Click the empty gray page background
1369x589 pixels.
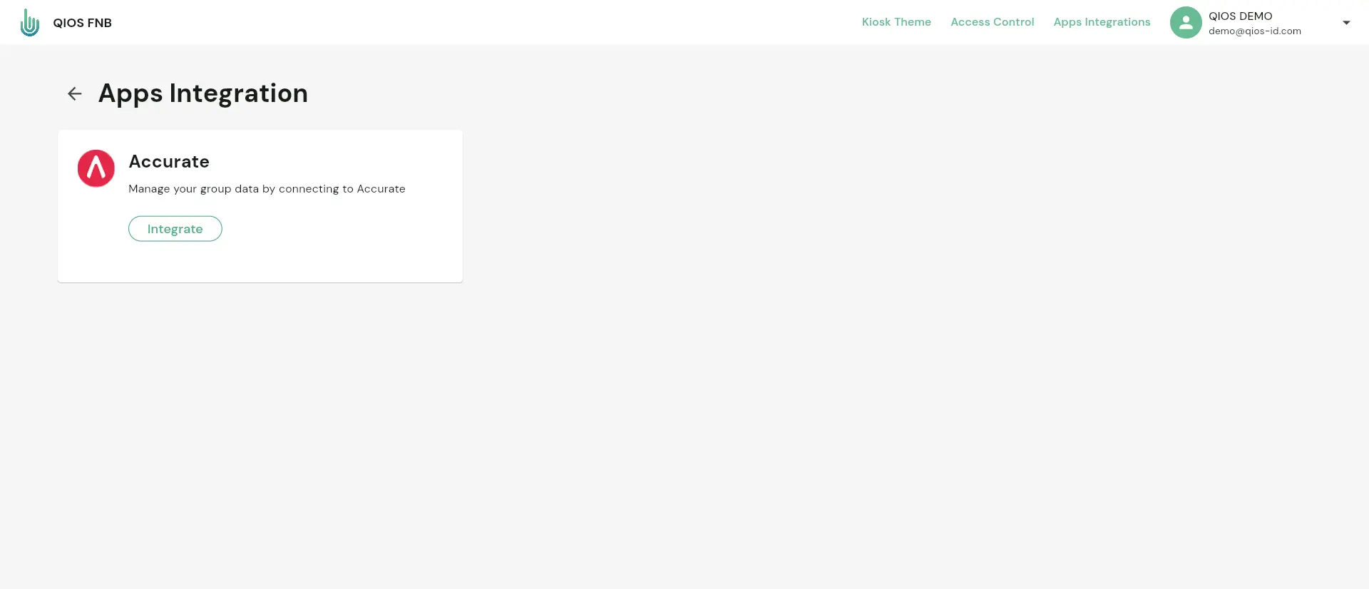pos(856,392)
